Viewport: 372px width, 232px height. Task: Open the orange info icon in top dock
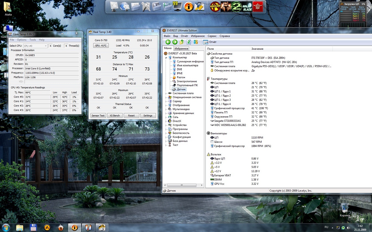(189, 7)
